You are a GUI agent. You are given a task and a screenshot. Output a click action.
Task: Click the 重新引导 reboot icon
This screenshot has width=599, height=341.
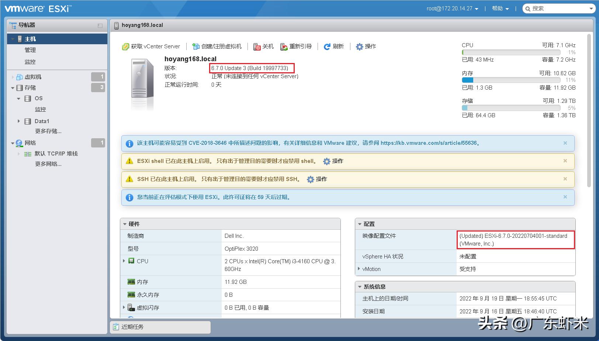(283, 46)
